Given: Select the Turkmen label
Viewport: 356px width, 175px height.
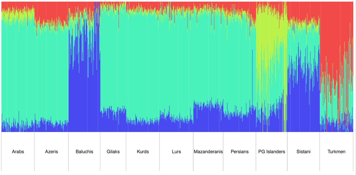Looking at the screenshot, I should tap(336, 152).
